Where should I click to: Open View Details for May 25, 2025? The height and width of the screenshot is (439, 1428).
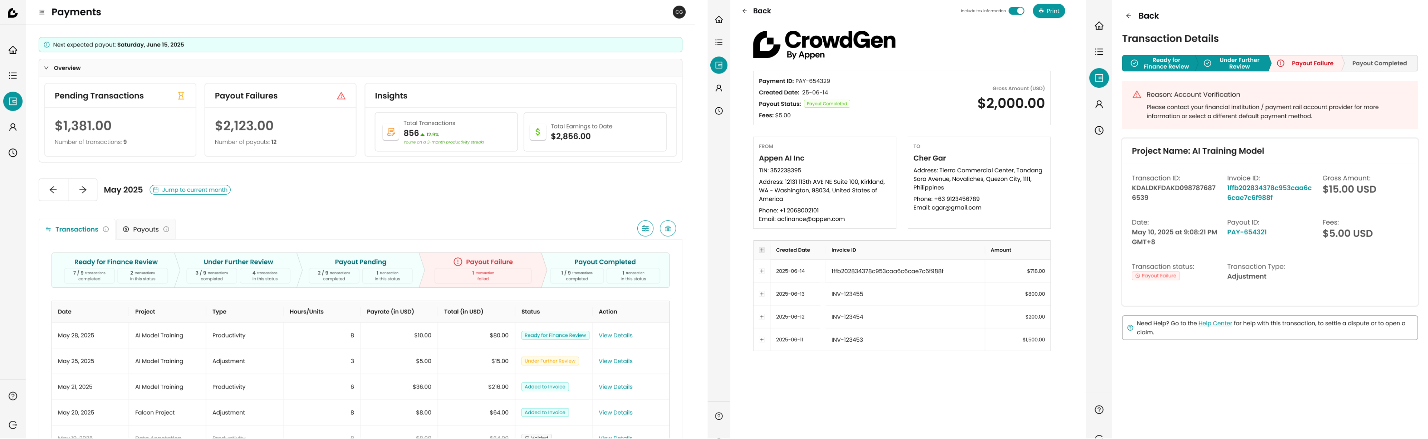pos(615,361)
